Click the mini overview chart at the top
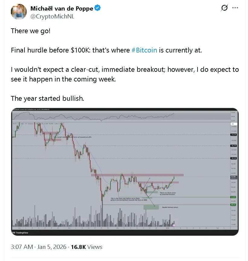This screenshot has height=261, width=248. 121,116
